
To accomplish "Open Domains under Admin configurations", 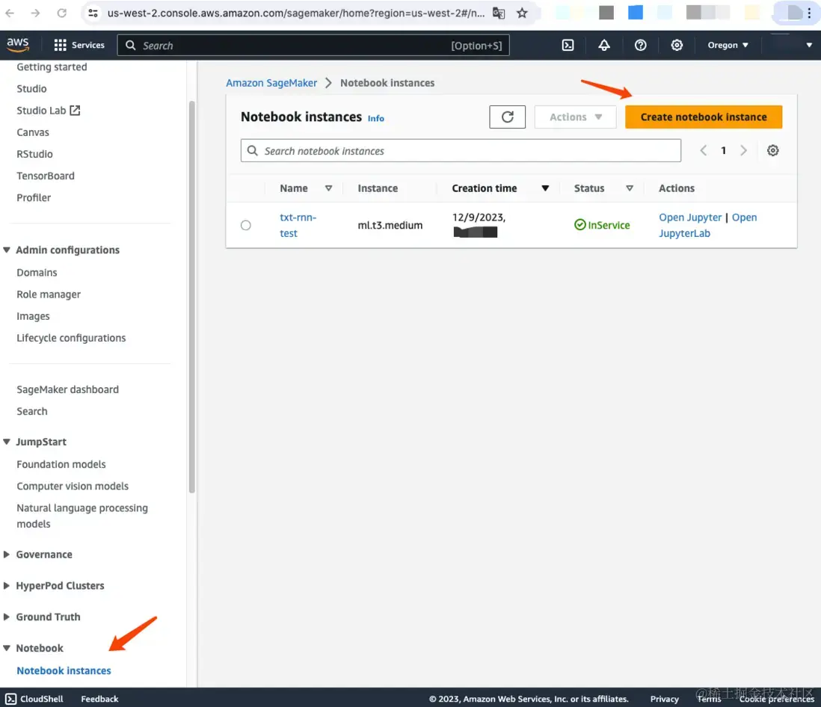I will pos(37,273).
